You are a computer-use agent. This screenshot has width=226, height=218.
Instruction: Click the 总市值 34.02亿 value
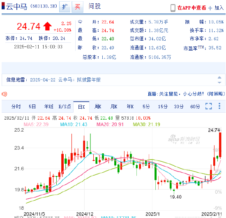pos(157,39)
